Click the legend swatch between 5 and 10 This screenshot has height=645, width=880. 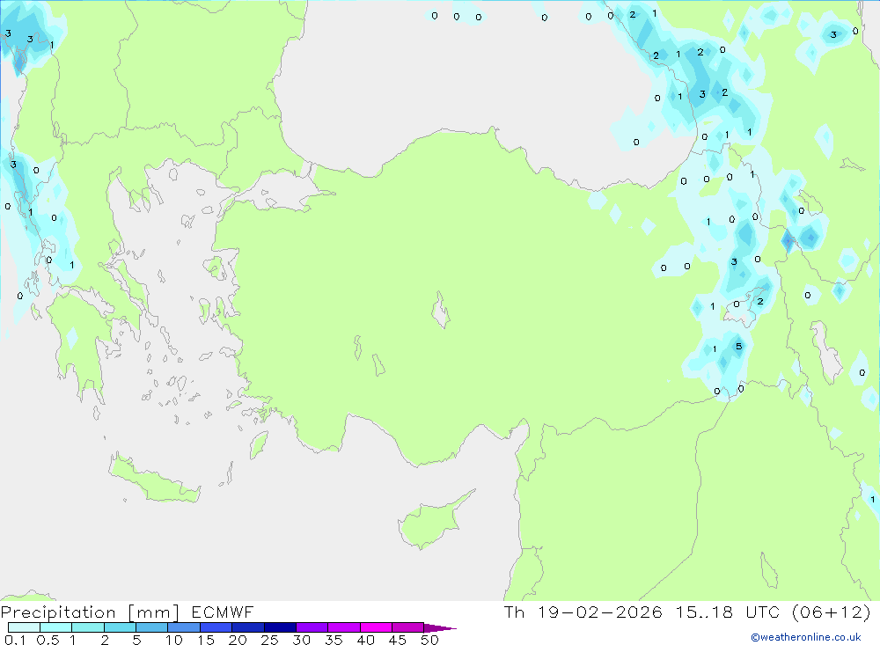151,628
